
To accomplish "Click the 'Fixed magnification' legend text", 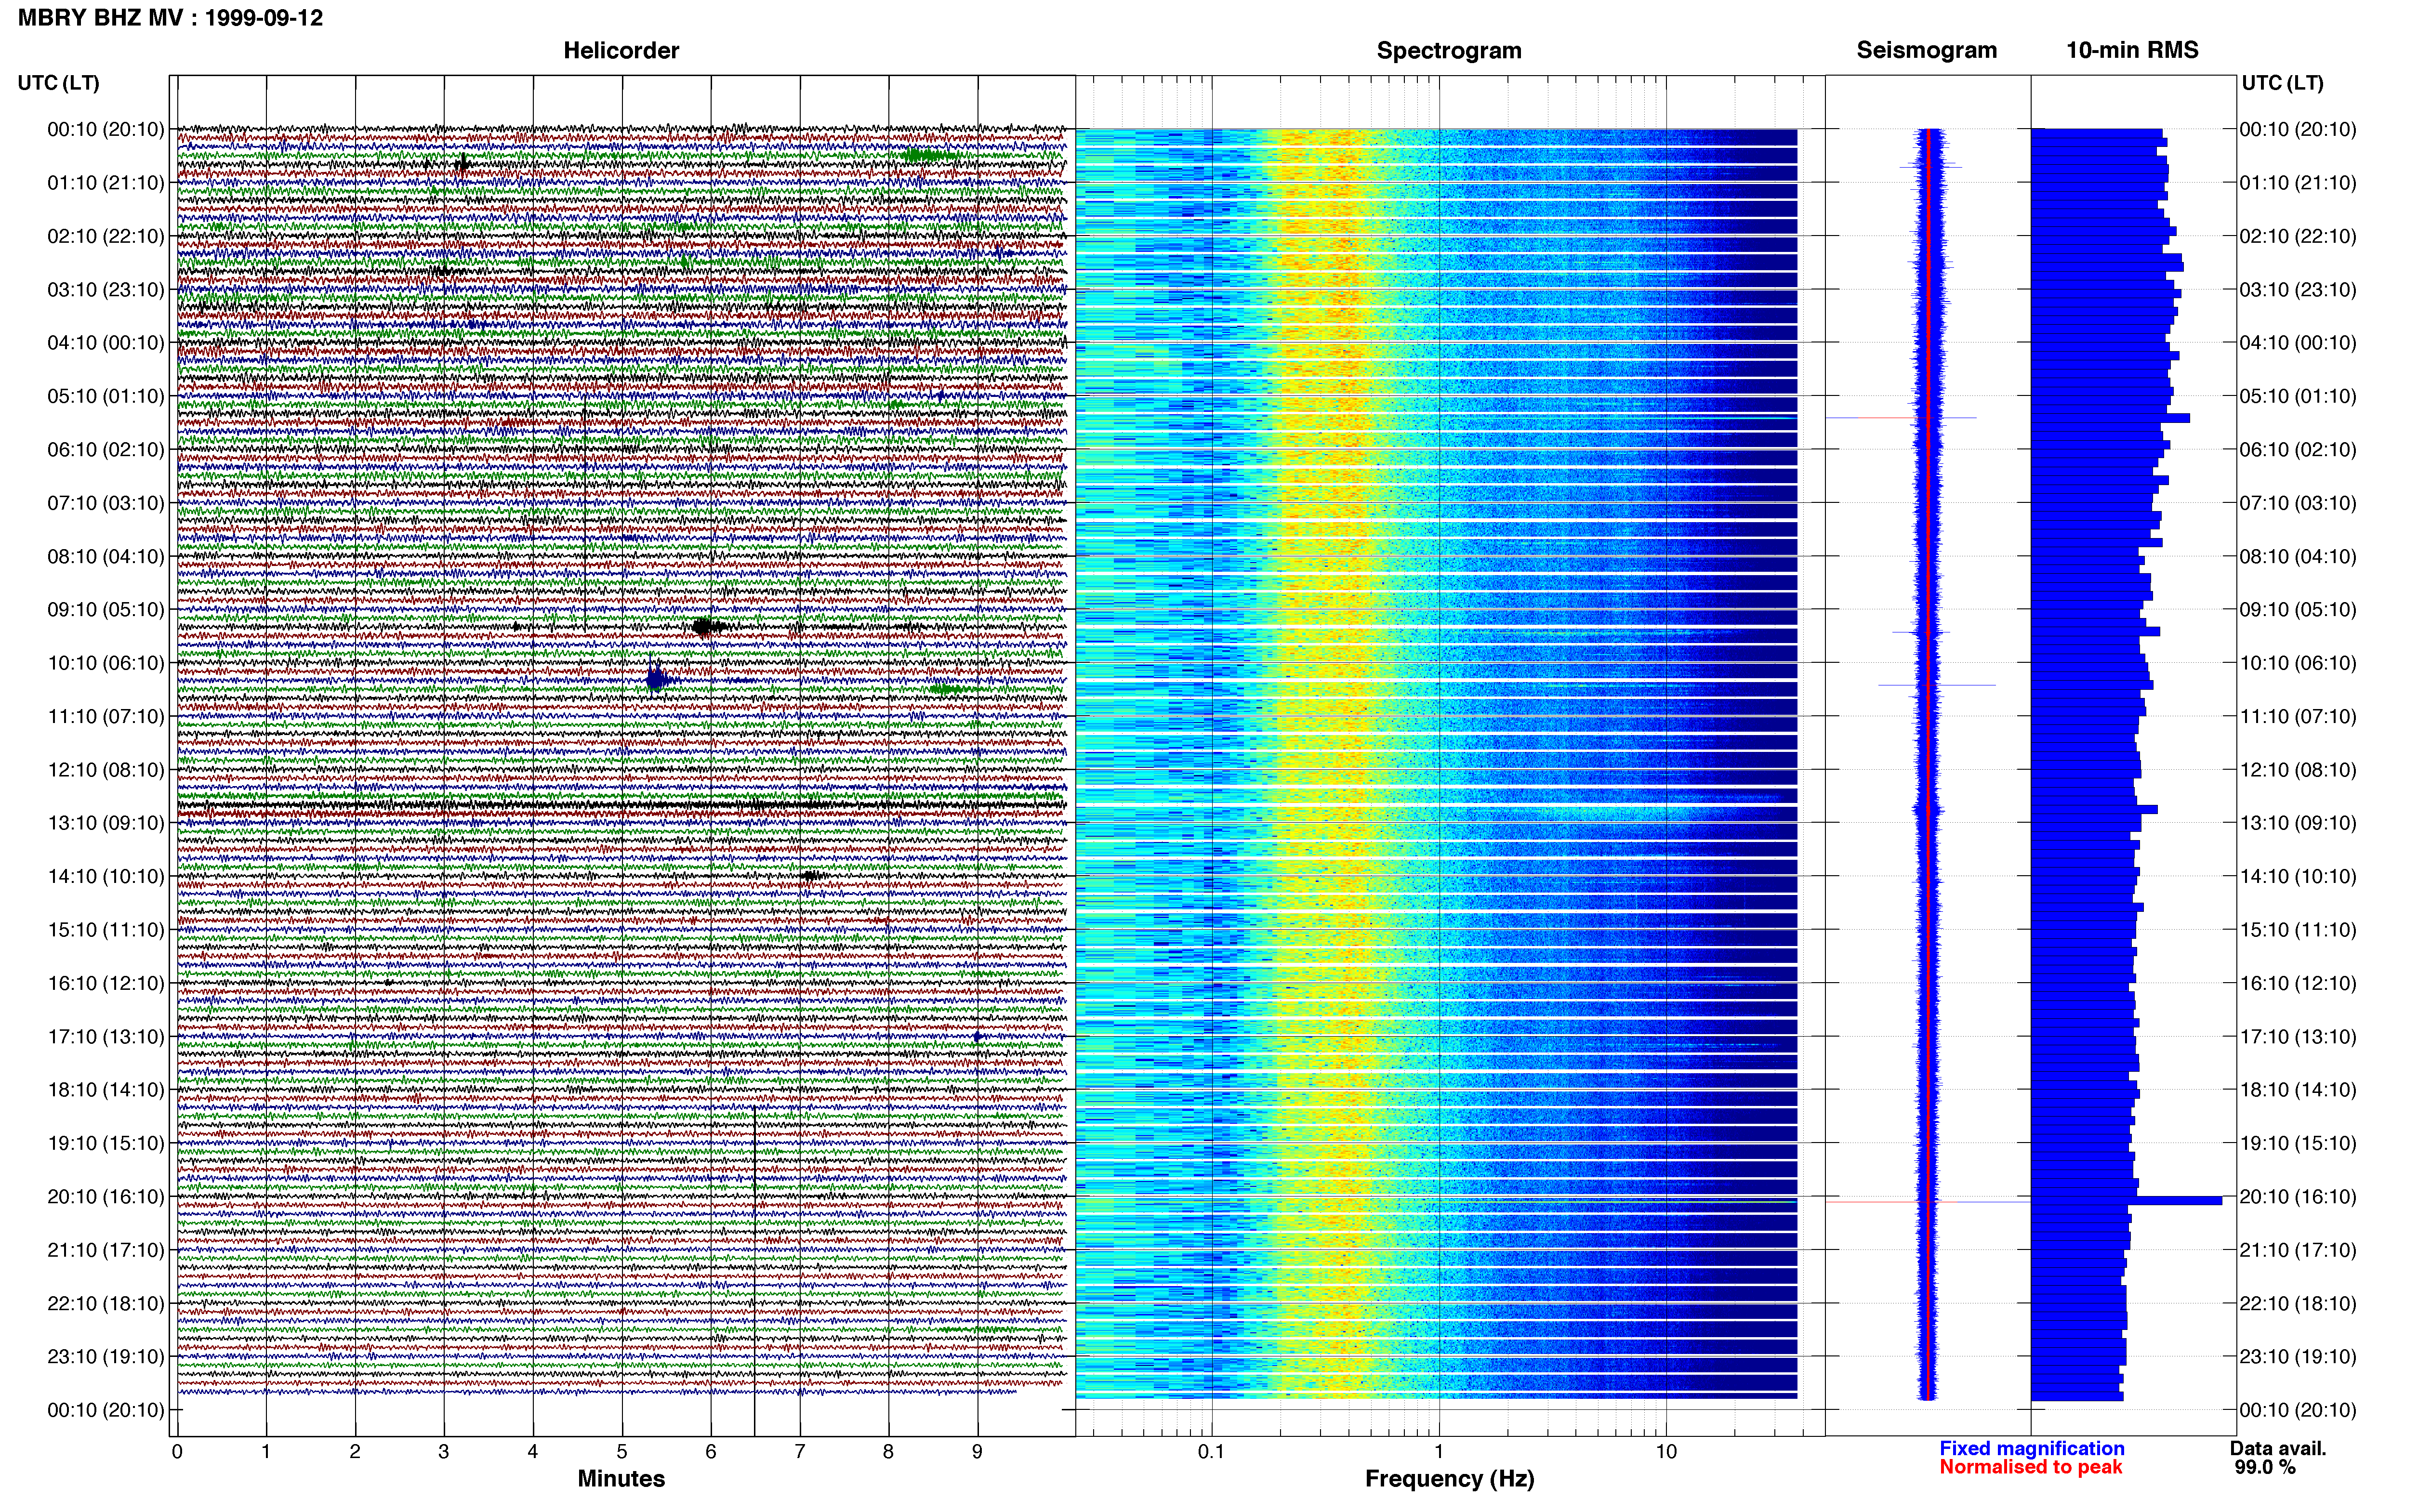I will [2032, 1449].
